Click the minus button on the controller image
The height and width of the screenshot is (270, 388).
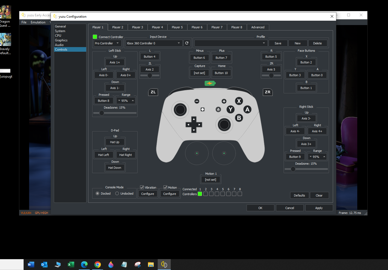point(197,101)
